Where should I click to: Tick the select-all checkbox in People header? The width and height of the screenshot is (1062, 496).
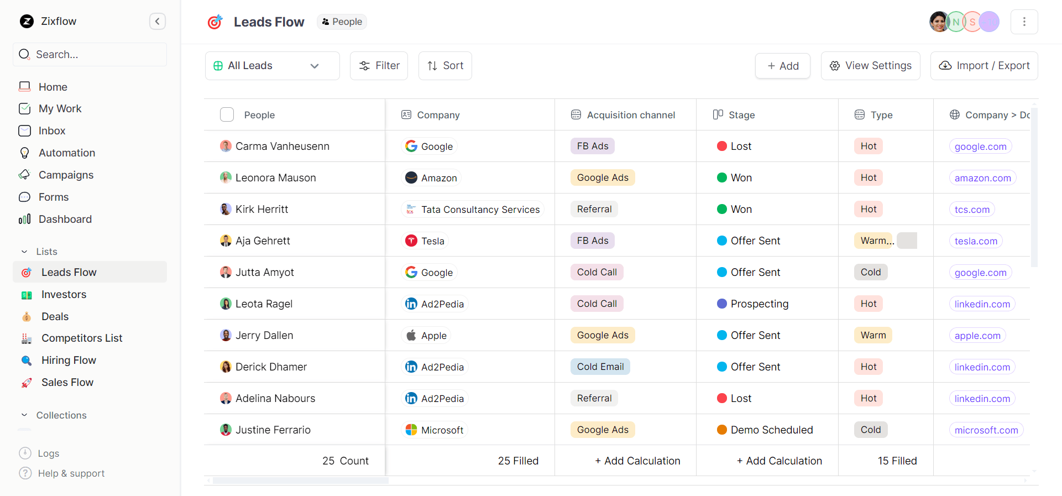tap(227, 114)
